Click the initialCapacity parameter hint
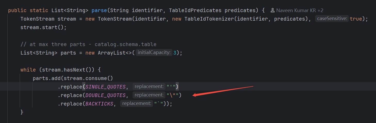Screen dimensions: 376x123 tap(154, 53)
